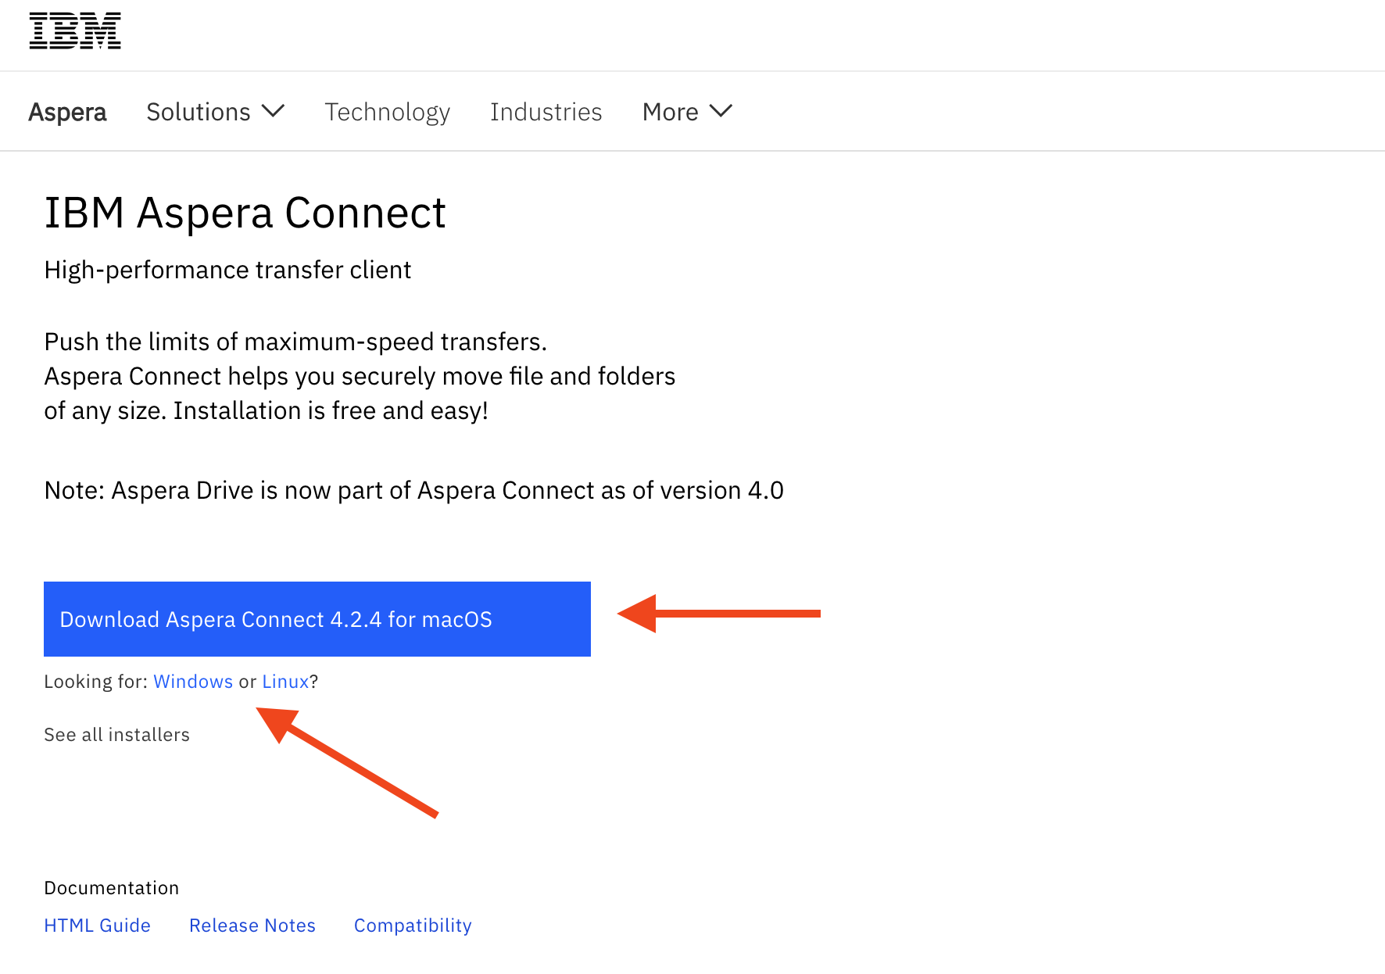
Task: Click 'Push the limits of maximum-speed transfers' text
Action: coord(295,342)
